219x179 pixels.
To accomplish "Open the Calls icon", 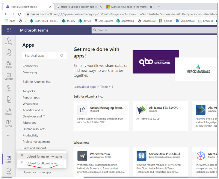I will [x=9, y=88].
